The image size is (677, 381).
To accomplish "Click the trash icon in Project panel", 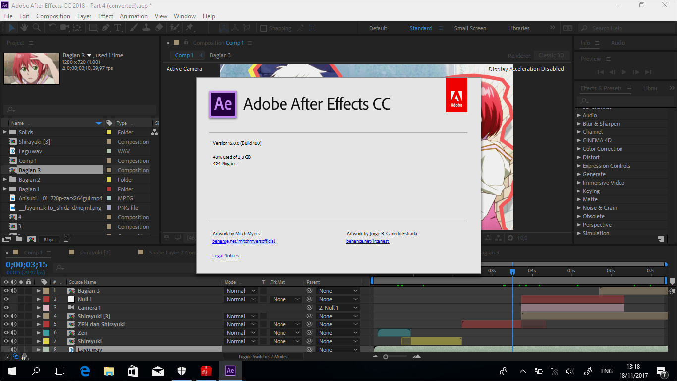I will 66,239.
